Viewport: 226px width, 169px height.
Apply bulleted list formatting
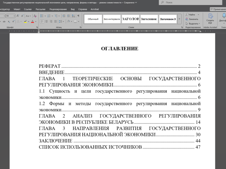[x=42, y=16]
